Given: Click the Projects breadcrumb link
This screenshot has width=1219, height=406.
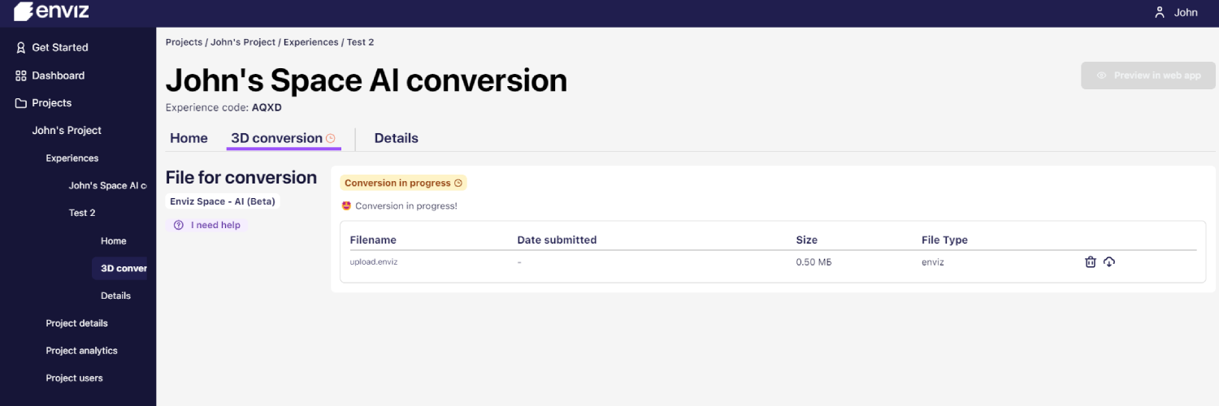Looking at the screenshot, I should [184, 42].
